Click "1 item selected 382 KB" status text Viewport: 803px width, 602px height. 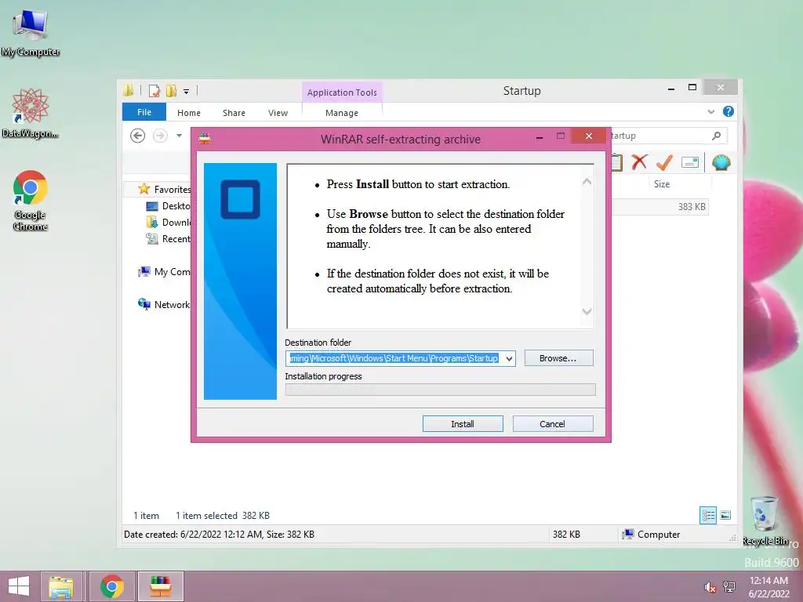pos(222,516)
